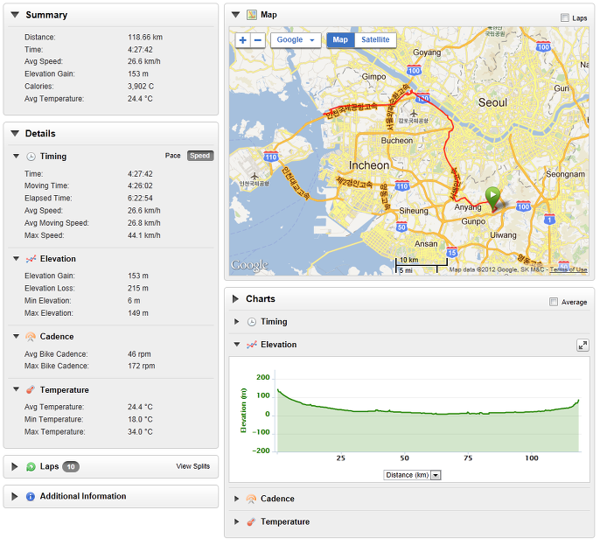Select the Map view tab
The width and height of the screenshot is (600, 545).
340,40
